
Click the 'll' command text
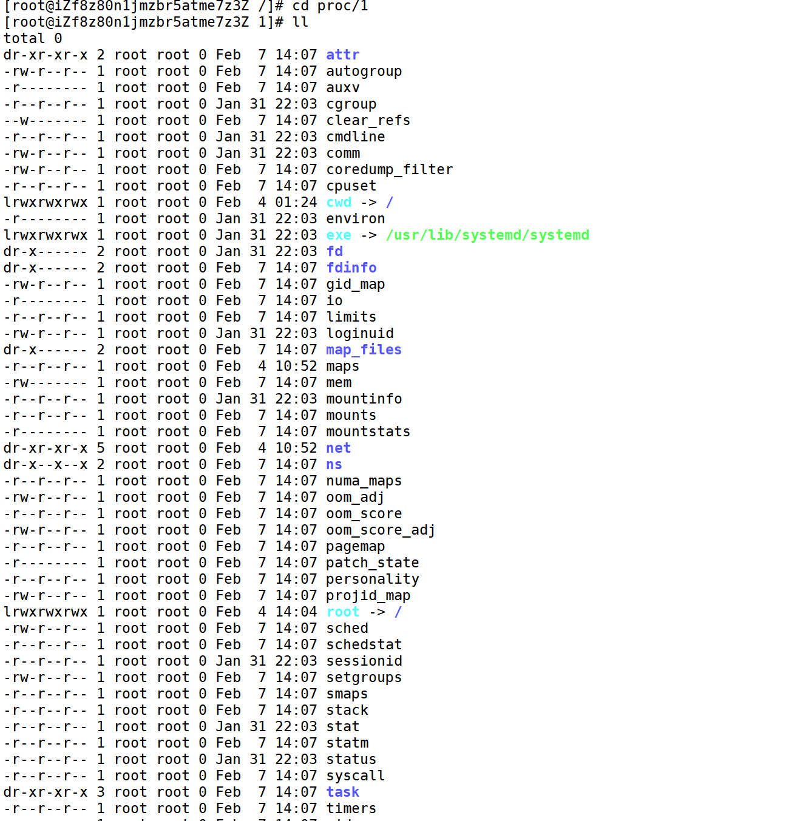300,22
